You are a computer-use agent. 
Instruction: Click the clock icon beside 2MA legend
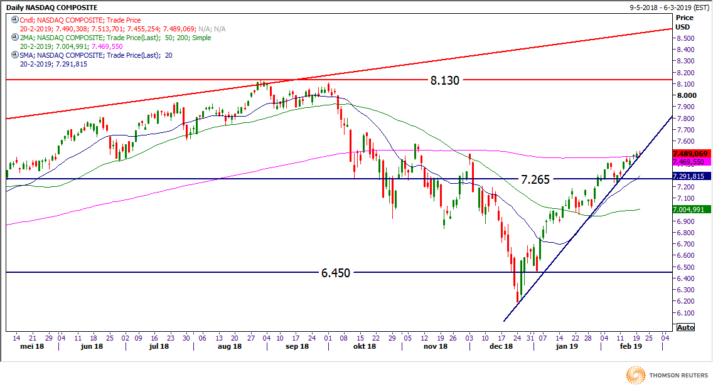(14, 38)
